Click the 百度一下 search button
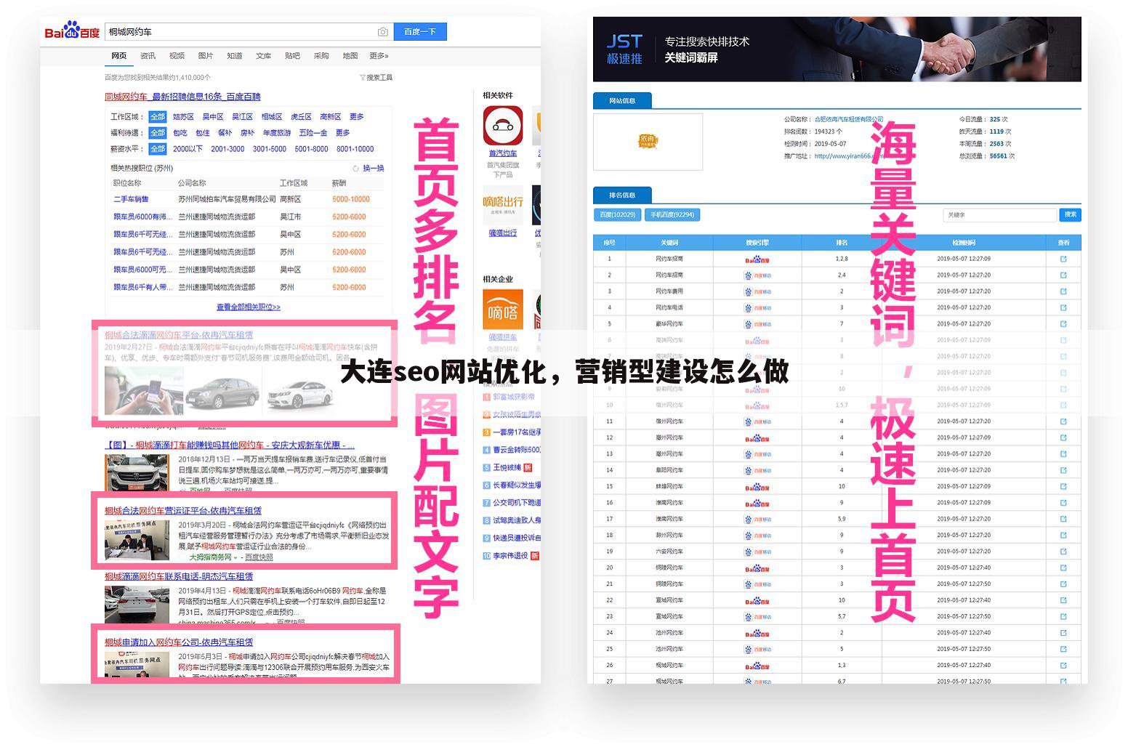The height and width of the screenshot is (747, 1128). [x=420, y=31]
